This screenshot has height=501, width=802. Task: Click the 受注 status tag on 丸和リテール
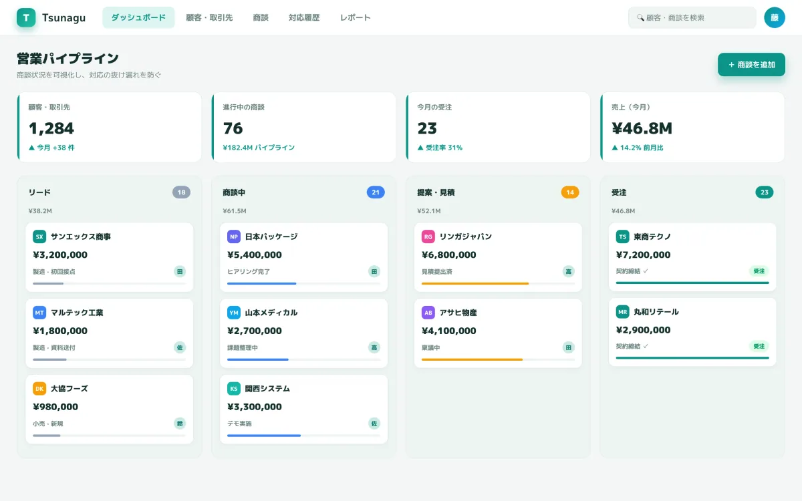[759, 346]
